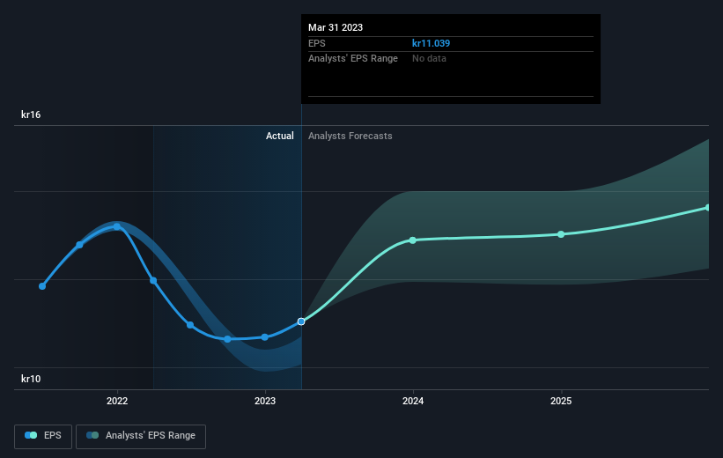Select the highlighted Mar 31 2023 data point

301,321
